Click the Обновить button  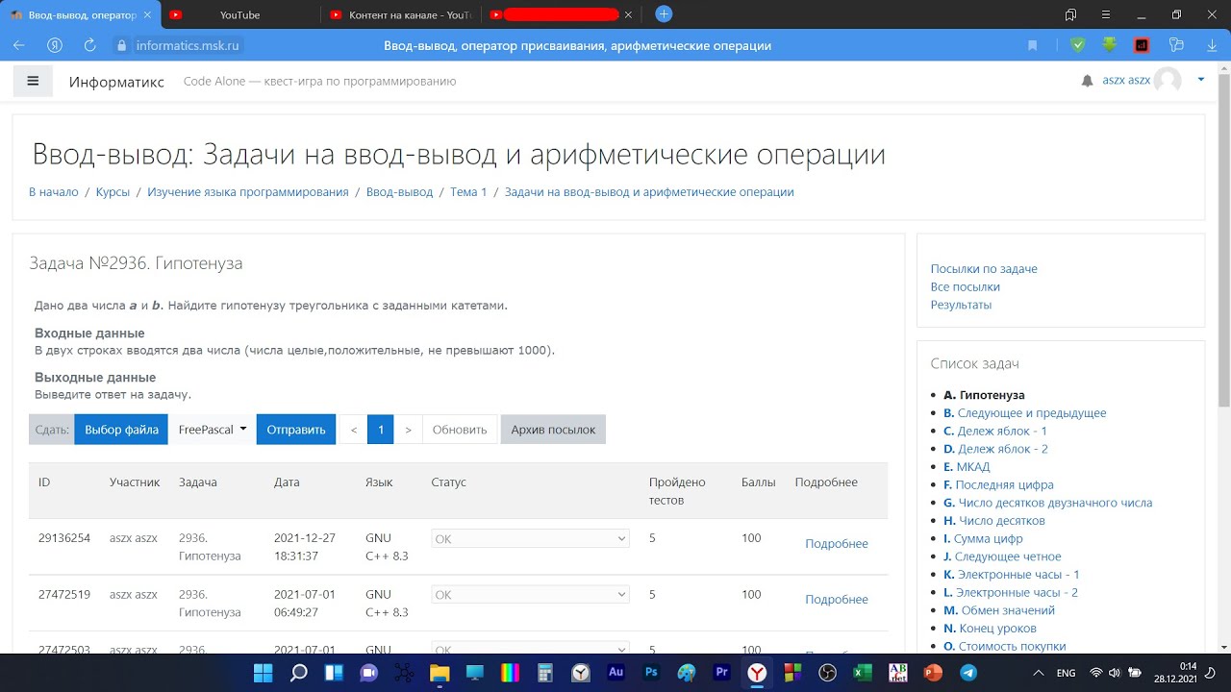[x=460, y=429]
